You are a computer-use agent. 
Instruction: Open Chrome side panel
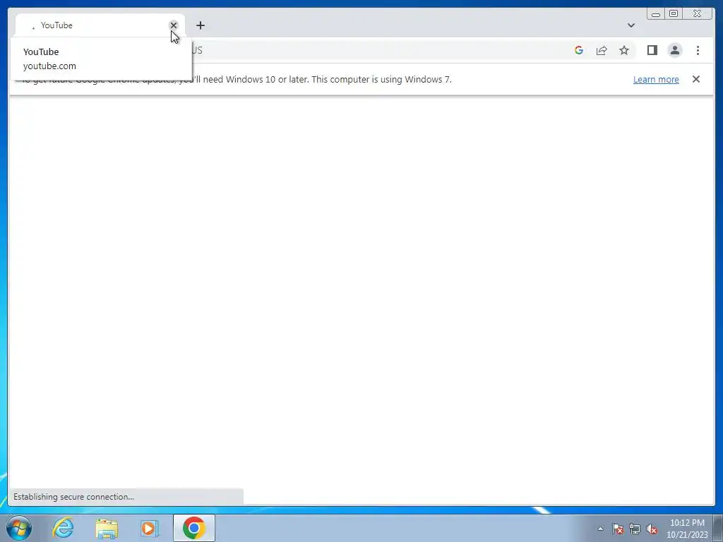coord(652,50)
